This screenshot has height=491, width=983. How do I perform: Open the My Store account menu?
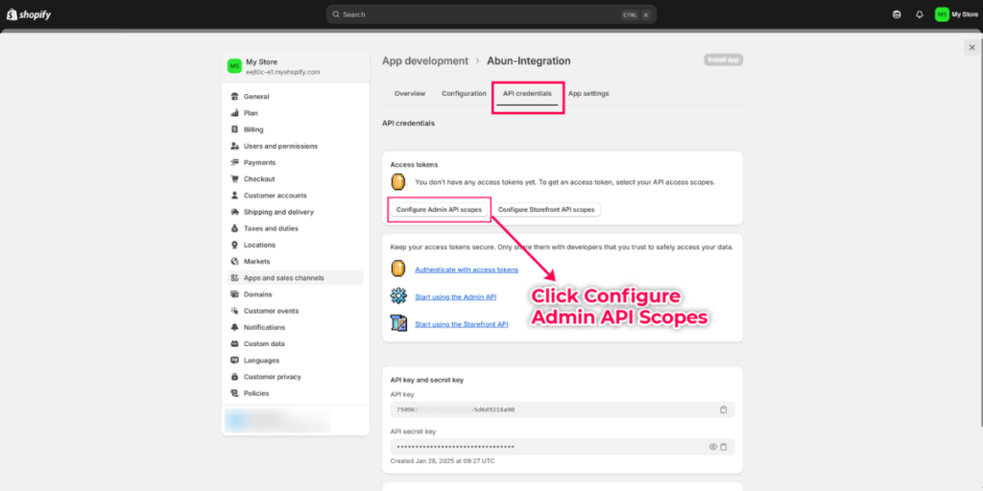click(x=956, y=14)
